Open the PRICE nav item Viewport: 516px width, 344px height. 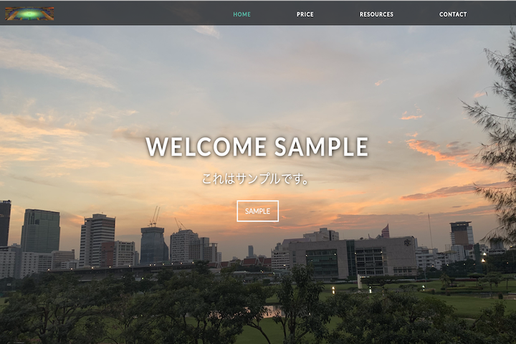click(305, 14)
